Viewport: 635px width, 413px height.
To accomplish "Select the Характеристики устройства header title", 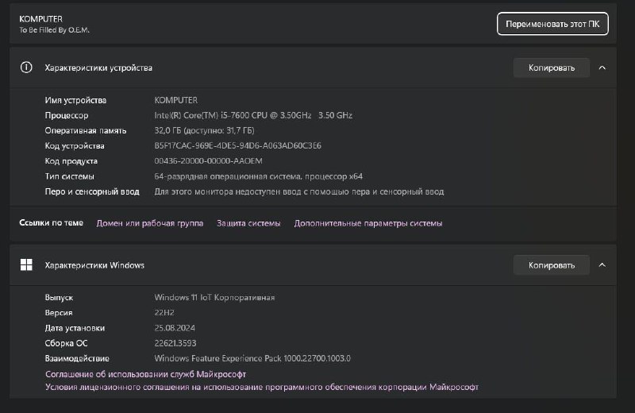I will click(98, 68).
